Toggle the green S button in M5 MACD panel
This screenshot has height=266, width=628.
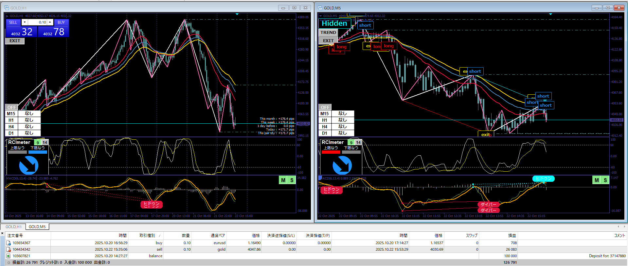605,180
